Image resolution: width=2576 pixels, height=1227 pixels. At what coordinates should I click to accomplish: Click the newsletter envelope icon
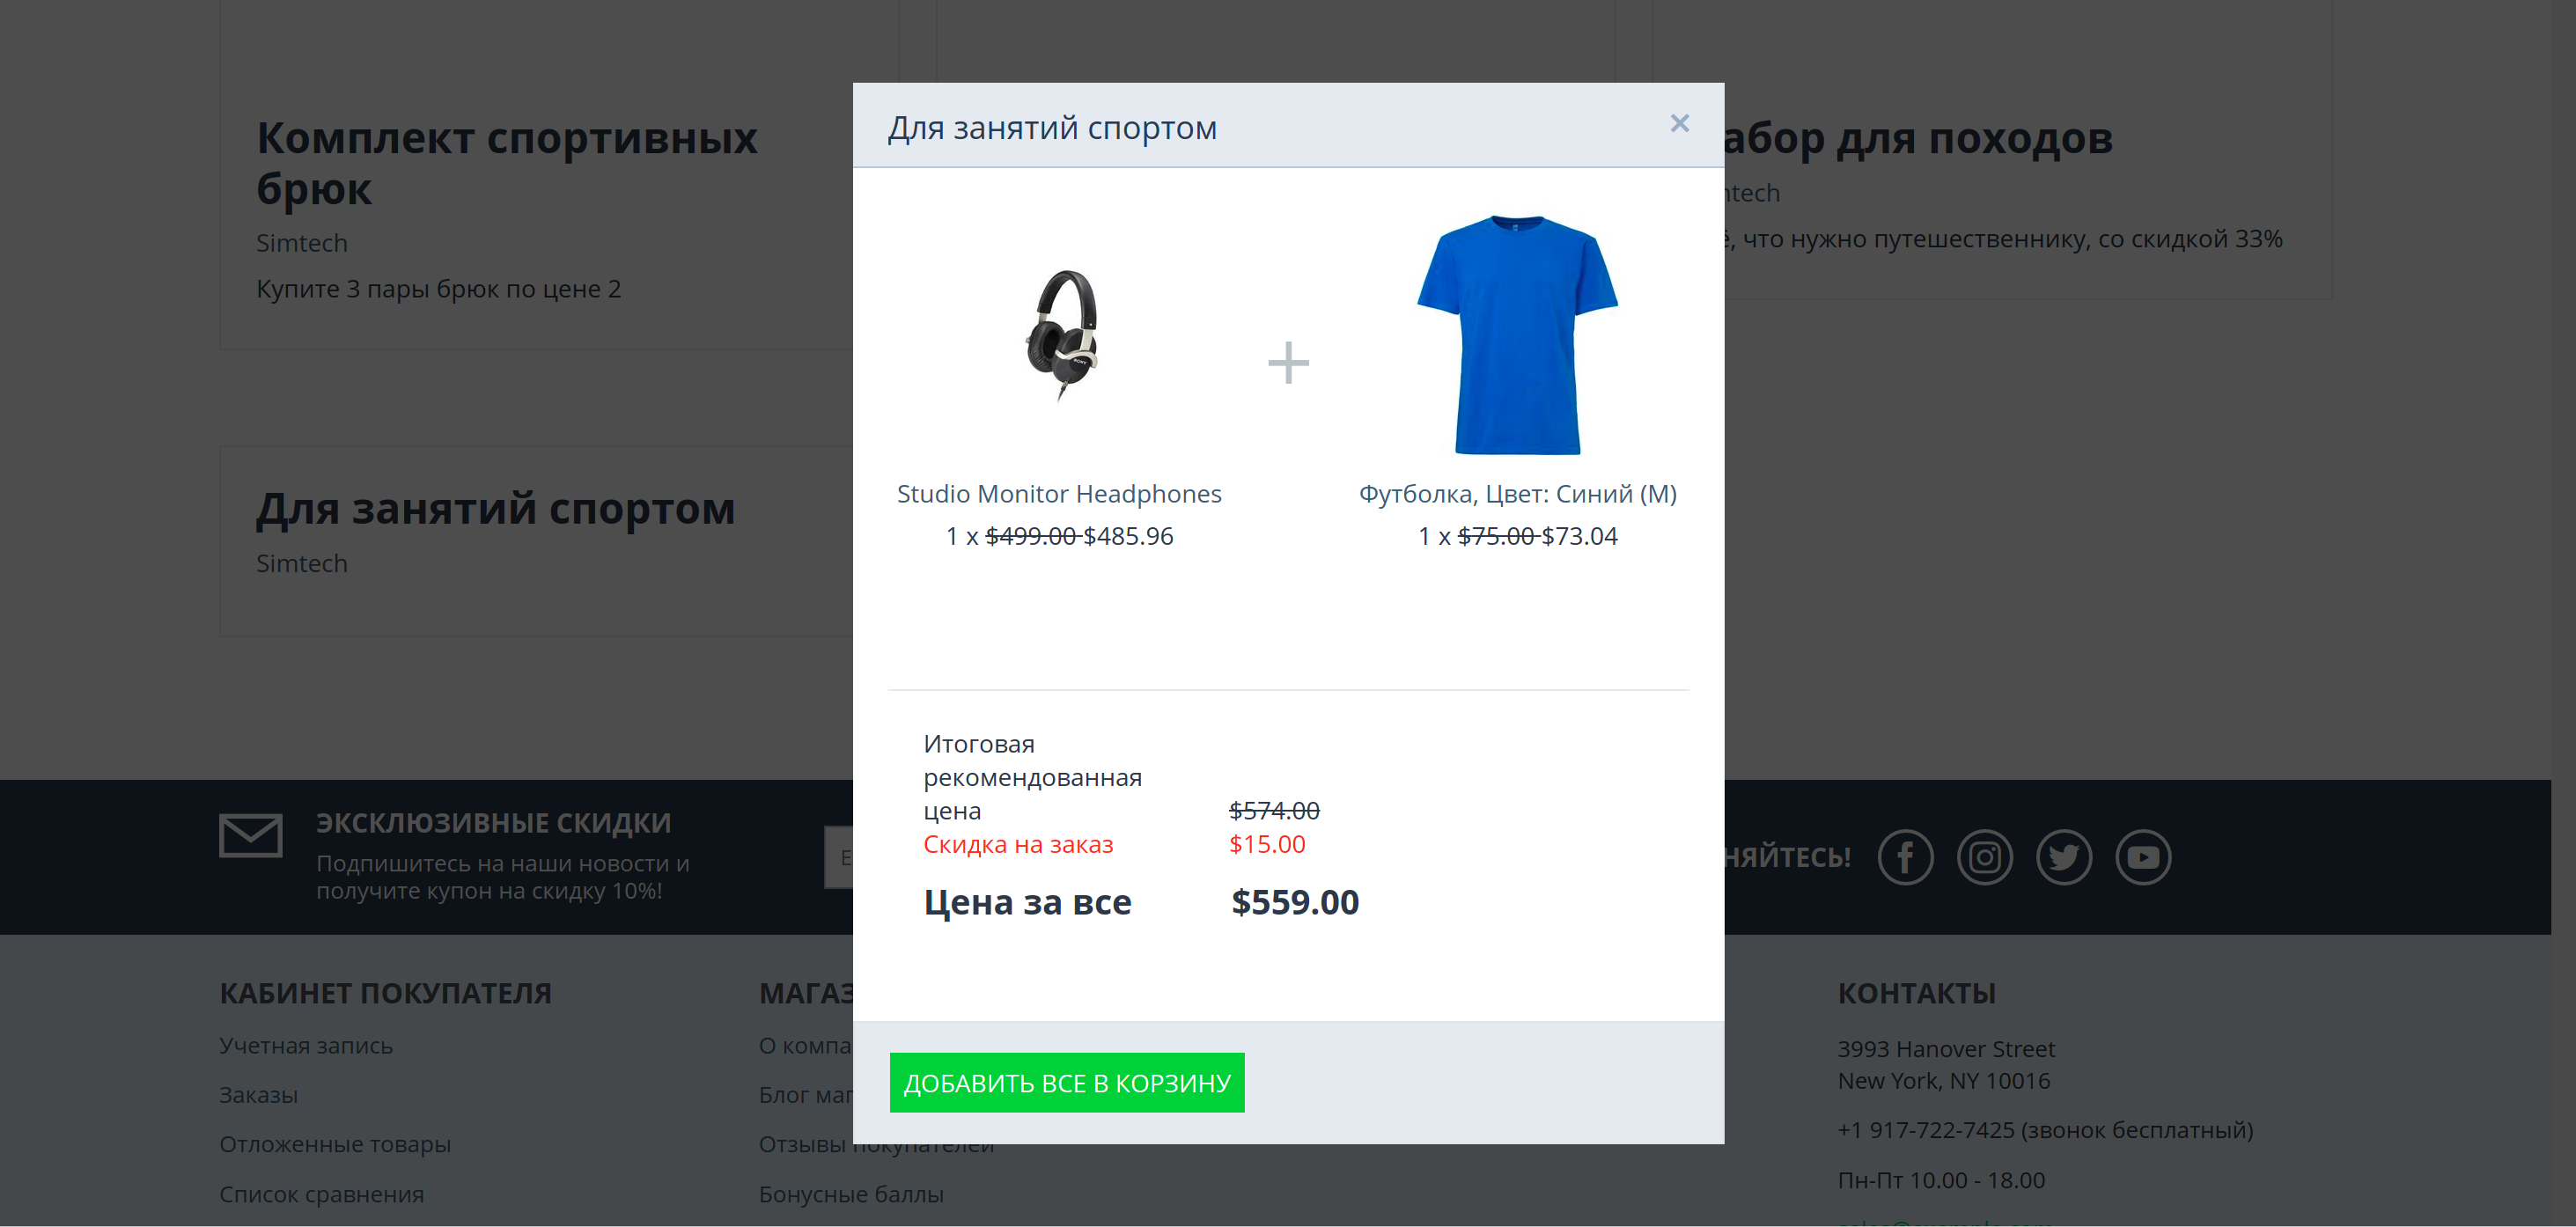pos(250,836)
